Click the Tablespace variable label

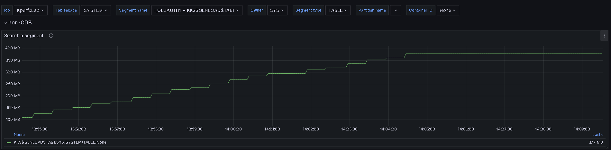[x=66, y=10]
